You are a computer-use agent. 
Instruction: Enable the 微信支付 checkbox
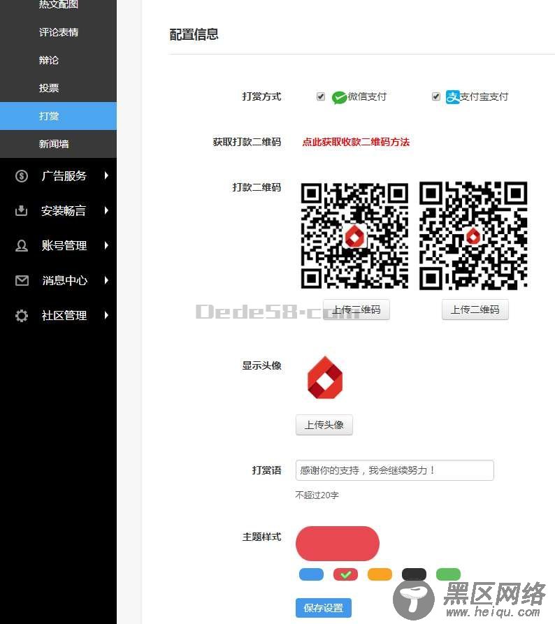click(321, 96)
